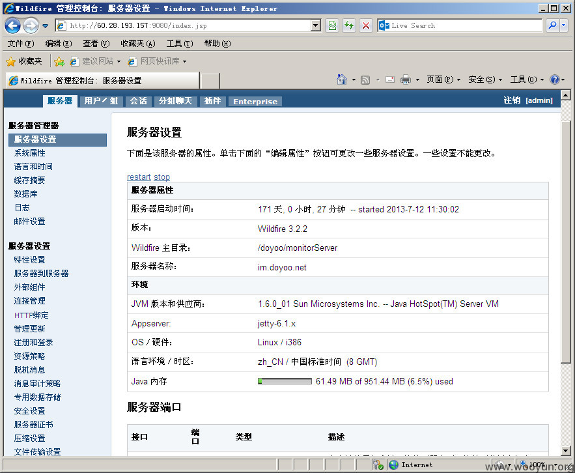Open the 网页快讯库 web slice gallery
575x473 pixels.
(x=157, y=61)
